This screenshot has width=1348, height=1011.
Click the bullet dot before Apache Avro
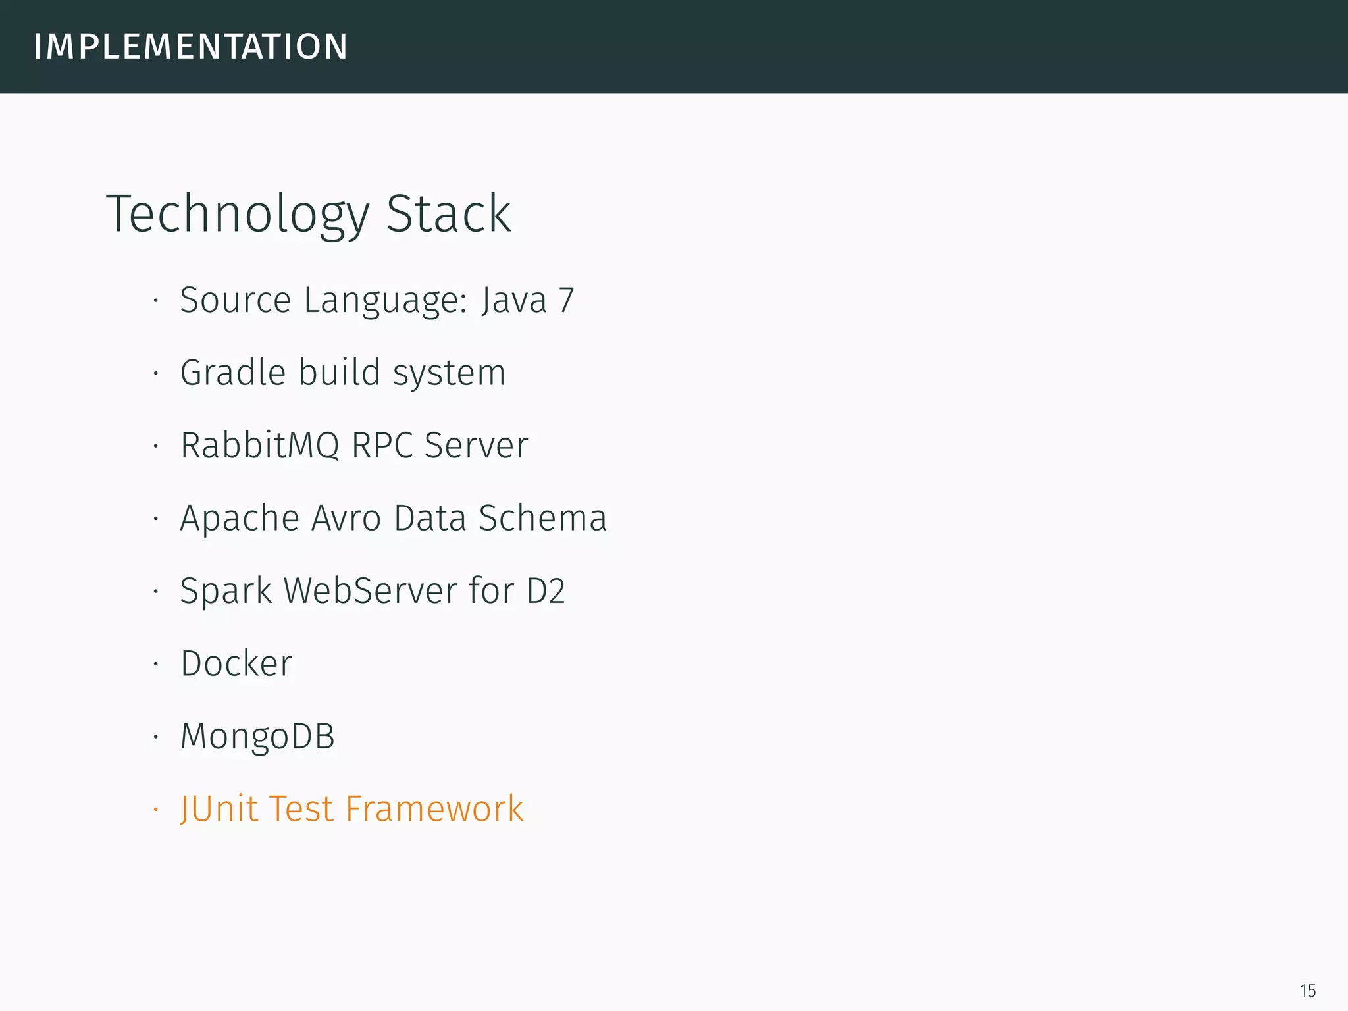[x=156, y=519]
